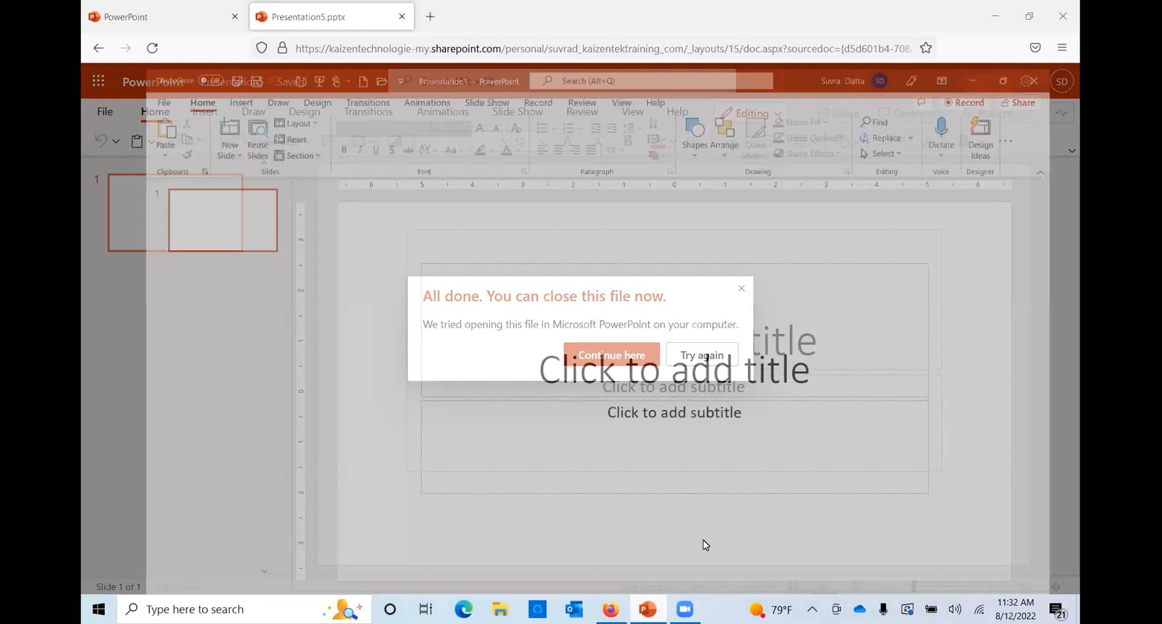Click the Reset slide layout command
Image resolution: width=1162 pixels, height=624 pixels.
[x=291, y=139]
